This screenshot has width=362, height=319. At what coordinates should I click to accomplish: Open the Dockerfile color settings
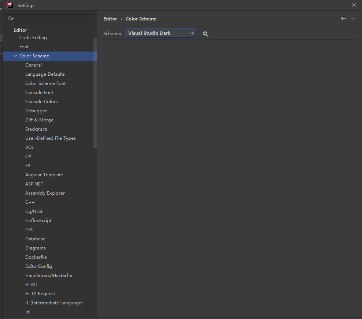point(36,257)
